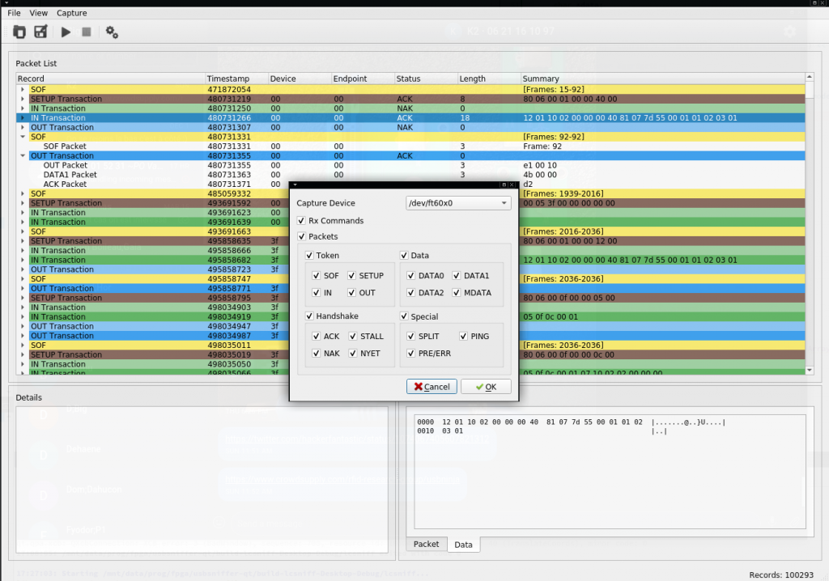This screenshot has width=829, height=581.
Task: Switch to the Packet tab
Action: tap(426, 544)
